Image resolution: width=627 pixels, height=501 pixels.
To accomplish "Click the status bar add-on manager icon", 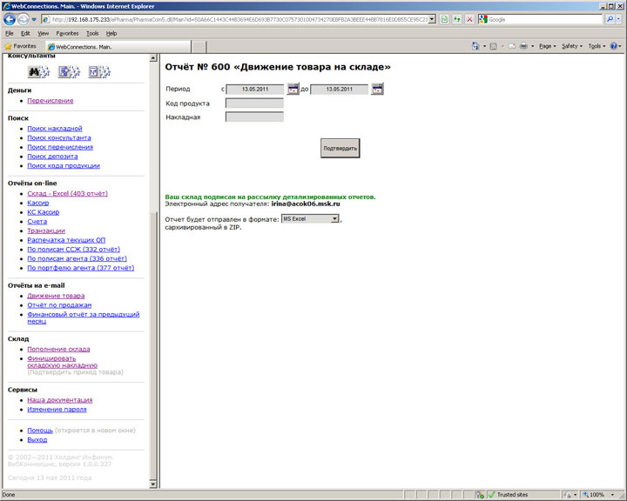I will point(480,495).
